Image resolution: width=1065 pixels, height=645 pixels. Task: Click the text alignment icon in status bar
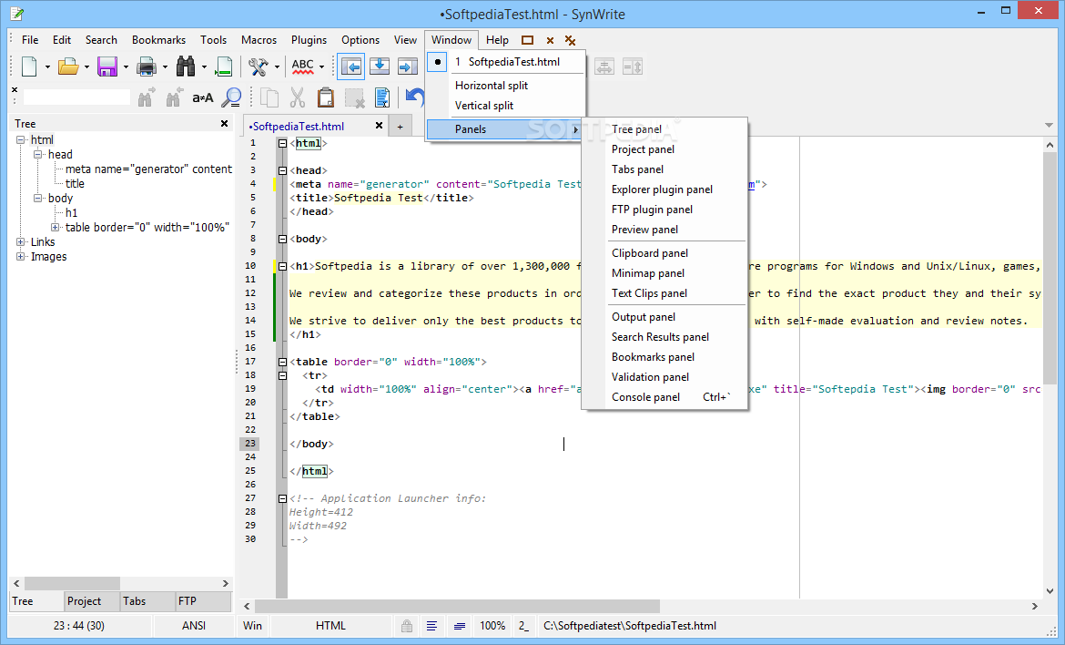point(432,626)
